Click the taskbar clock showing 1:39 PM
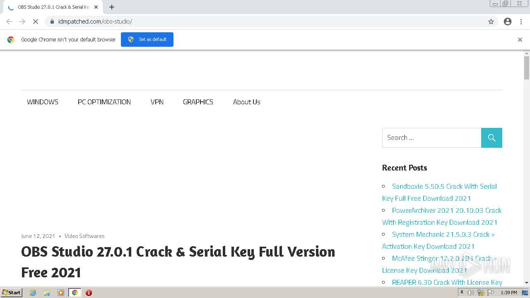This screenshot has width=530, height=298. 508,293
